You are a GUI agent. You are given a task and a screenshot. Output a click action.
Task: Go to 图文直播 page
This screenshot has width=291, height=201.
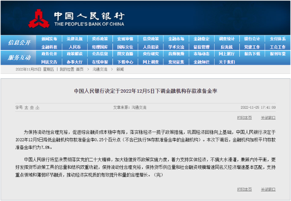125,54
